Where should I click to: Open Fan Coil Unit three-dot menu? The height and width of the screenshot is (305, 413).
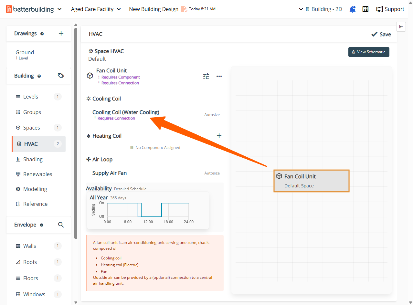pos(219,76)
